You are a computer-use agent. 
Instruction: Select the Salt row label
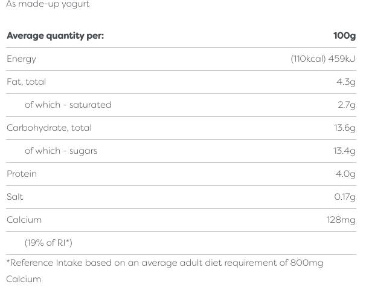tap(15, 197)
